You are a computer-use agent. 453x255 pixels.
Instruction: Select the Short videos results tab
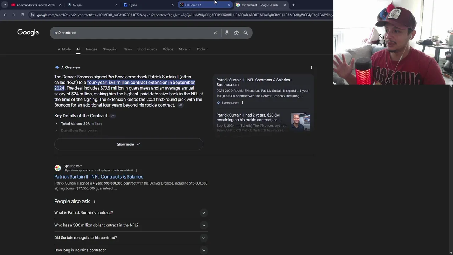tap(147, 49)
